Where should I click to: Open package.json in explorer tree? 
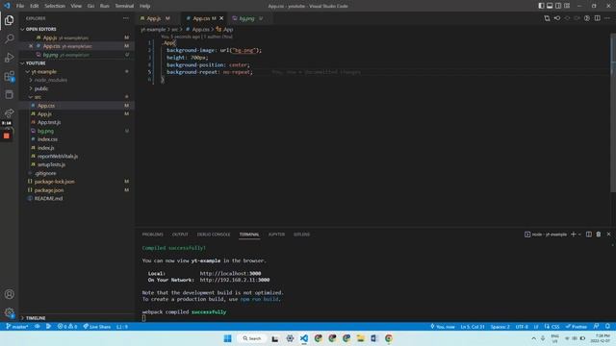click(49, 190)
